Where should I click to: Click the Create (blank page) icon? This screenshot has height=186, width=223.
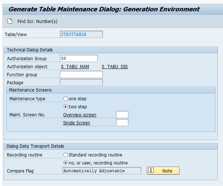[10, 21]
